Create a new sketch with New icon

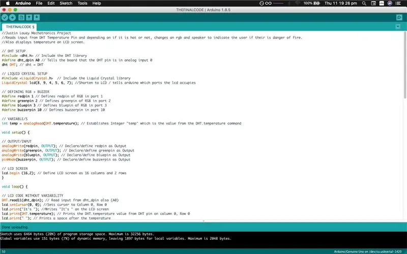(21, 17)
